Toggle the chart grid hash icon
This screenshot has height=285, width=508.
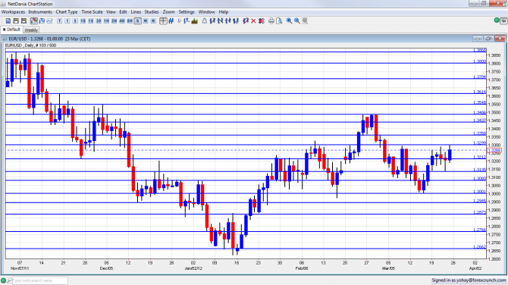(x=171, y=20)
